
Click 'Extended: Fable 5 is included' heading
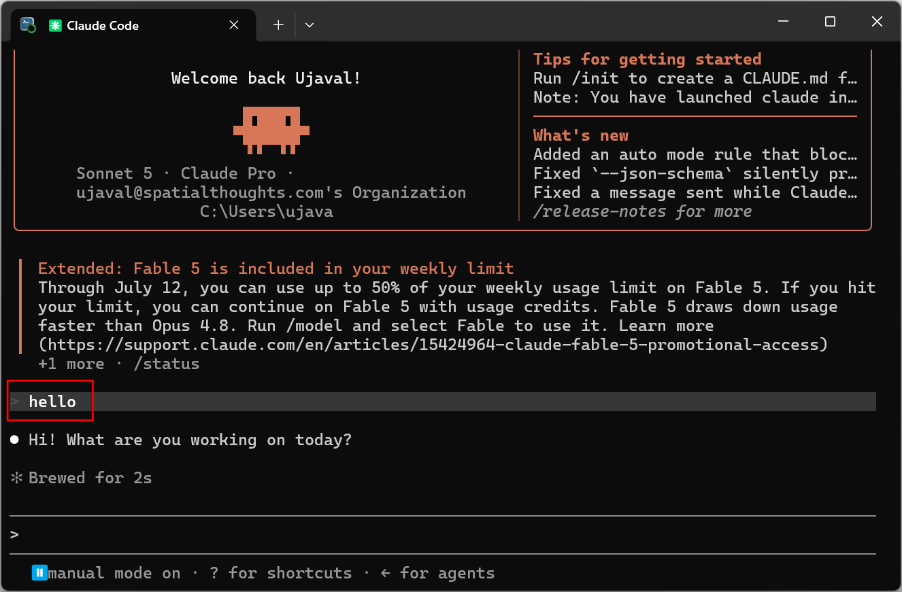point(275,268)
